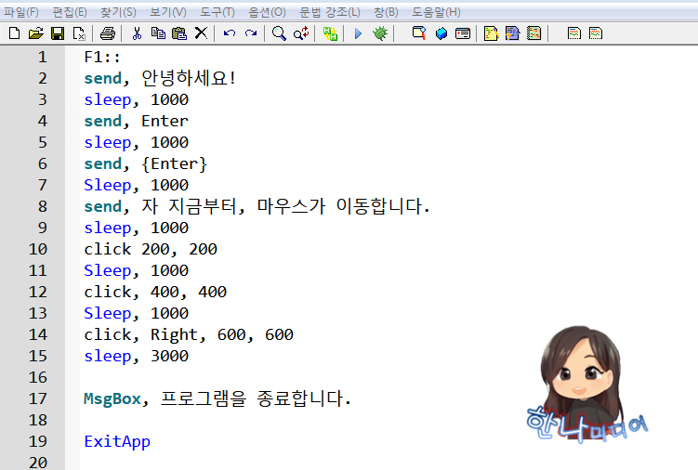Open the 옵션(O) menu
This screenshot has width=698, height=470.
click(267, 12)
